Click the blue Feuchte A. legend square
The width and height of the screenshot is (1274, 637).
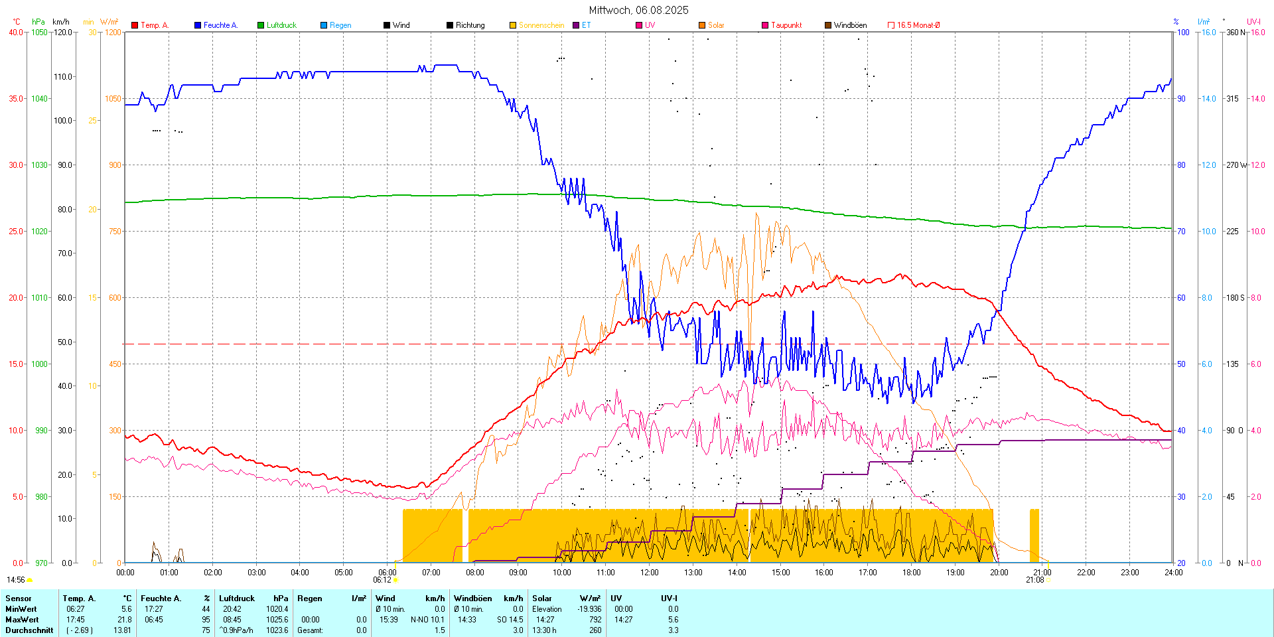coord(198,25)
